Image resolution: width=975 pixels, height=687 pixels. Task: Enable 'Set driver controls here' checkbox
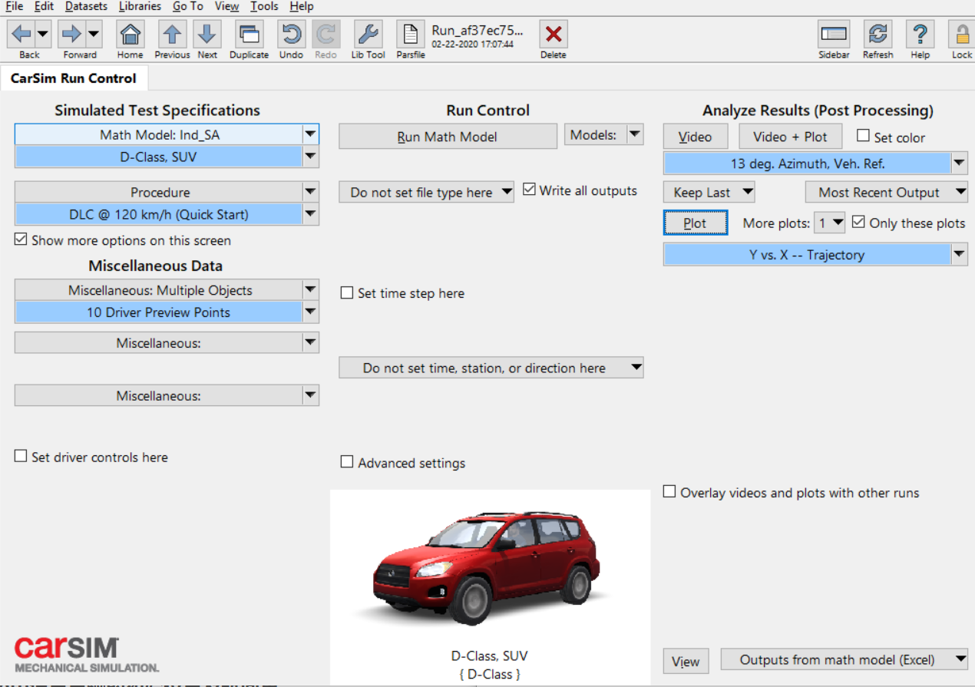tap(21, 457)
